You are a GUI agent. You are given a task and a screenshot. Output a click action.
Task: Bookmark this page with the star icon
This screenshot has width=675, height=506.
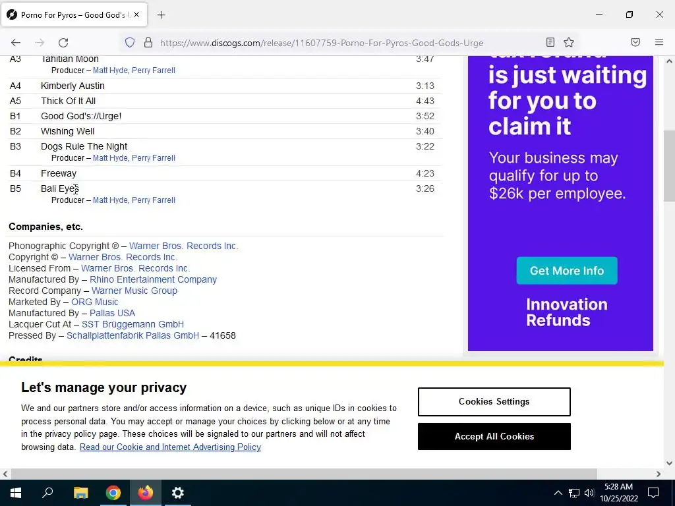pyautogui.click(x=569, y=42)
